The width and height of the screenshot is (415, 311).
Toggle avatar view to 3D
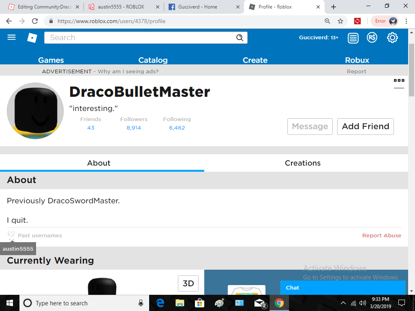pyautogui.click(x=188, y=283)
